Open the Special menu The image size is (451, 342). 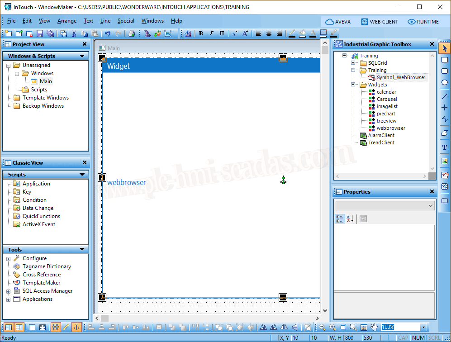pyautogui.click(x=126, y=21)
